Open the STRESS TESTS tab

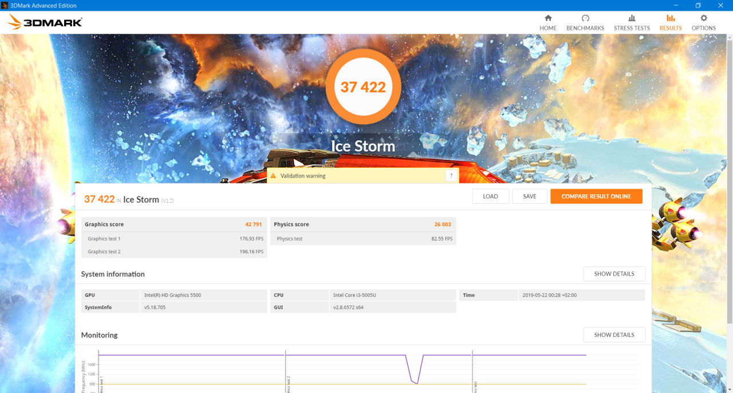click(632, 23)
